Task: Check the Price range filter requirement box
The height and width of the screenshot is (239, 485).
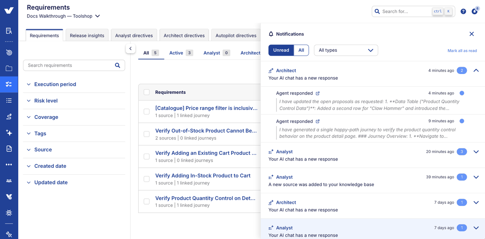Action: click(147, 112)
